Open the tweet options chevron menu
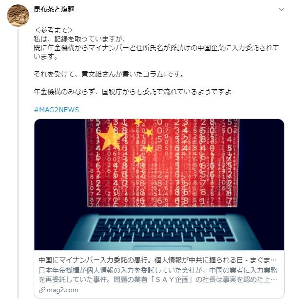 point(281,9)
